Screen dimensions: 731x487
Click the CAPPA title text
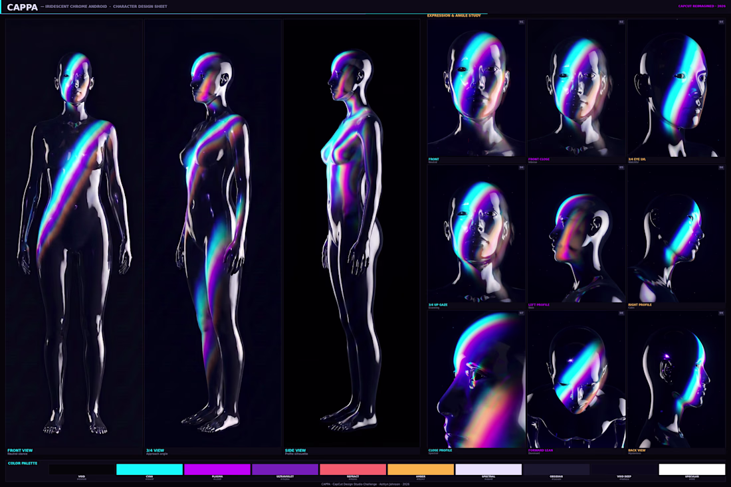tap(23, 7)
